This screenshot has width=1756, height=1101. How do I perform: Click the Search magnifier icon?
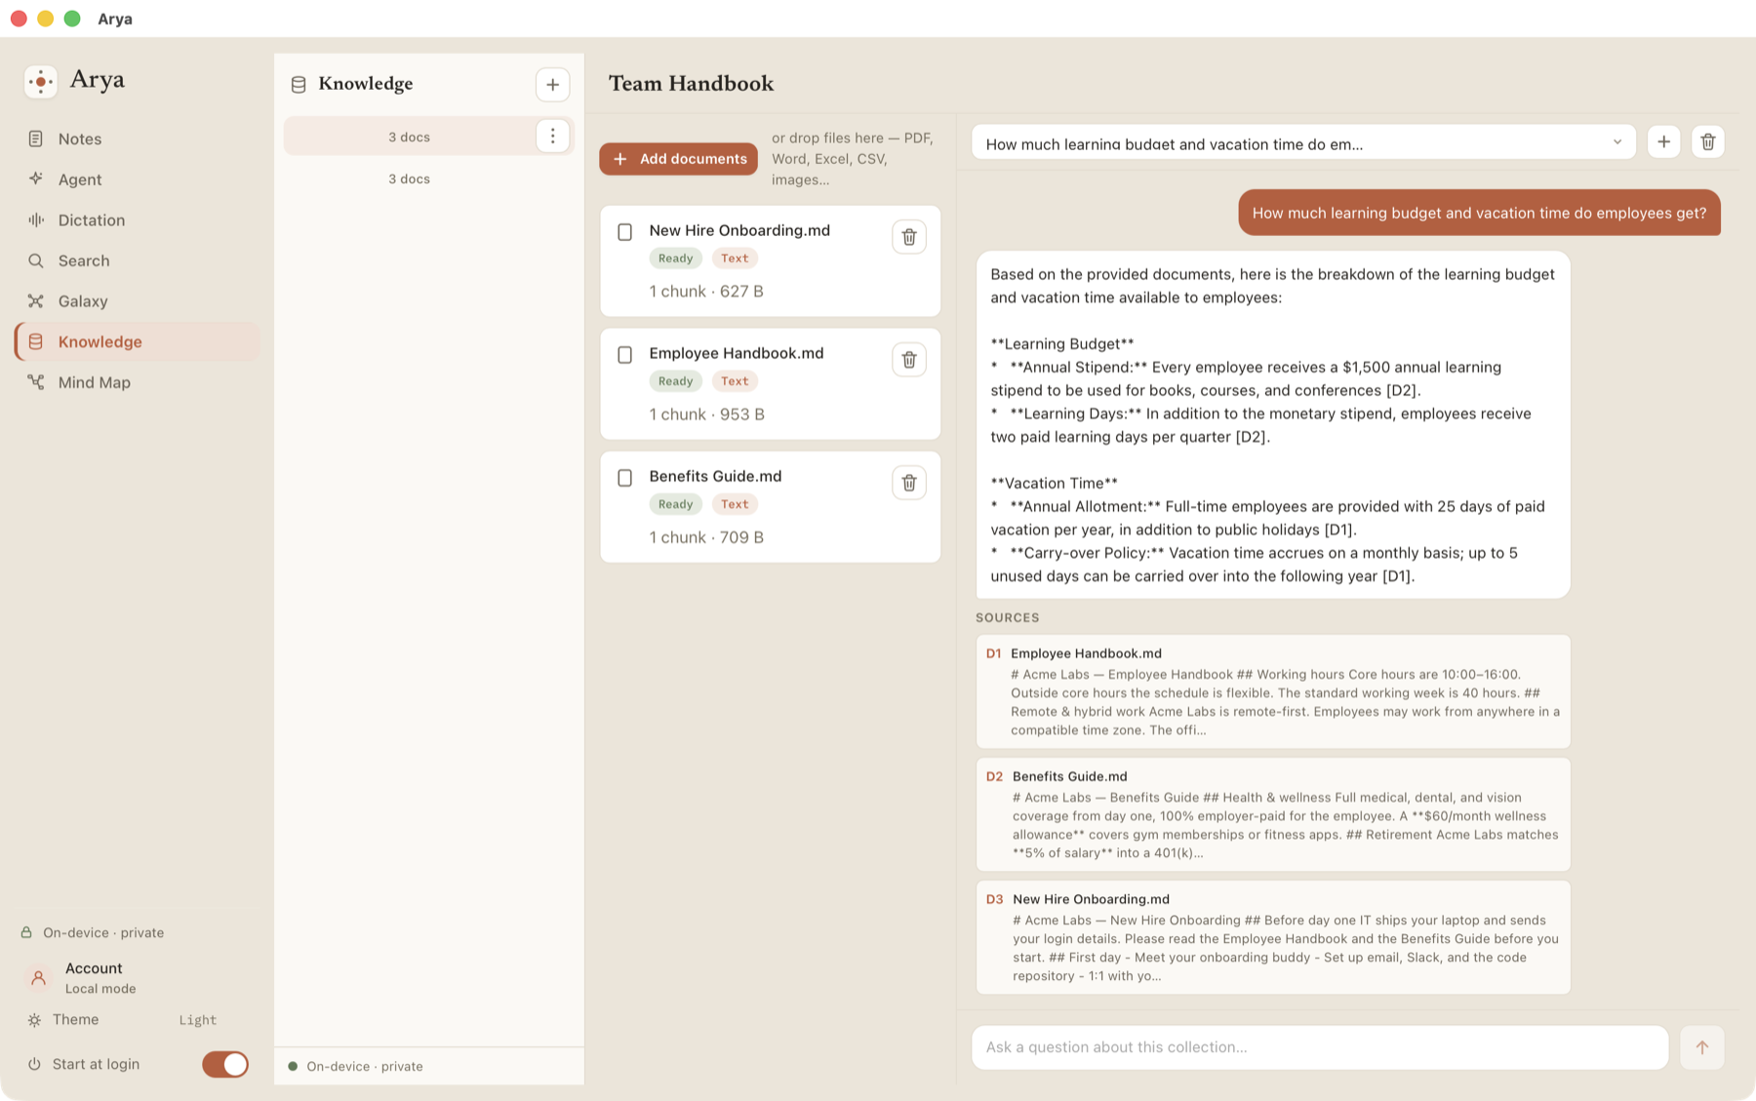pyautogui.click(x=36, y=260)
